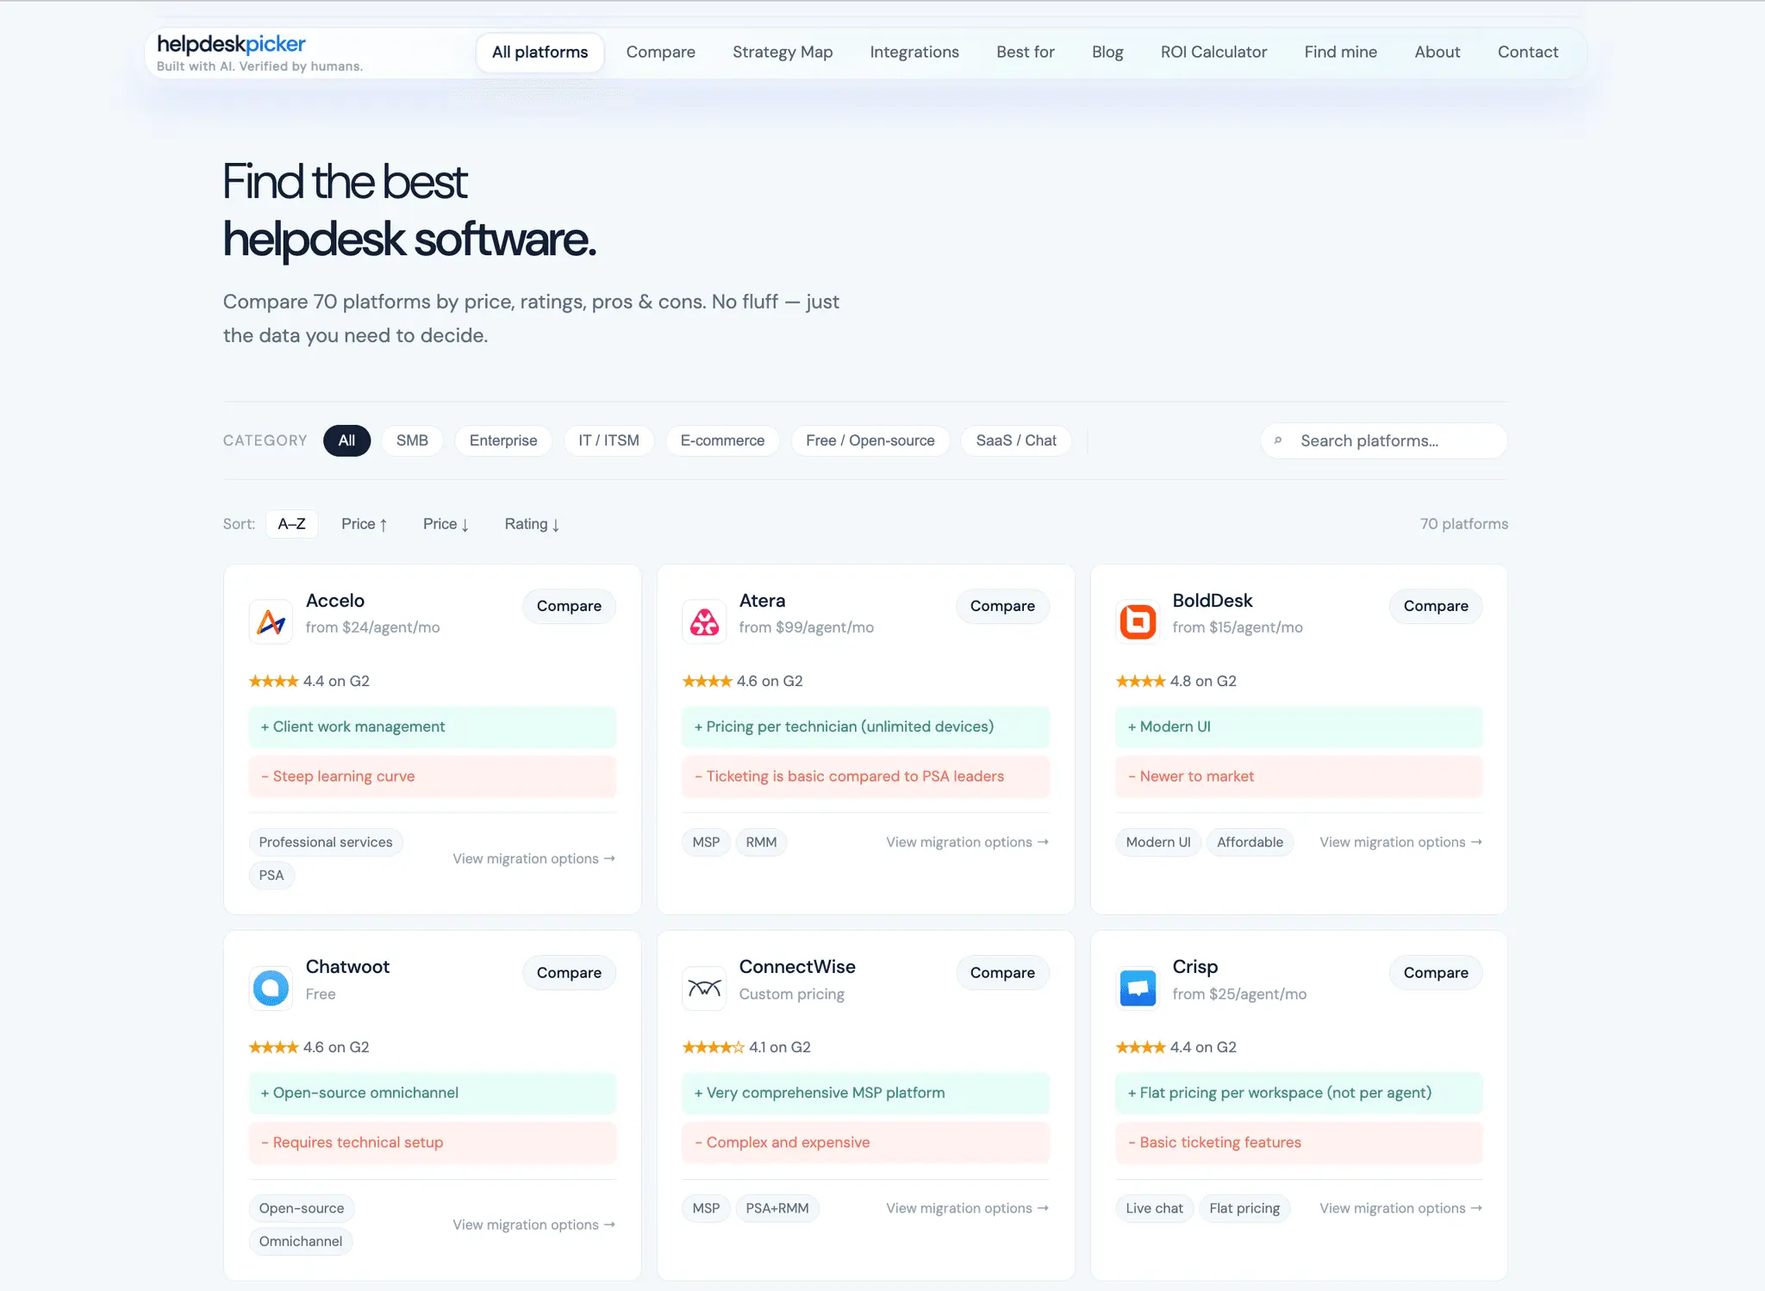Add Accelo to Compare

569,606
